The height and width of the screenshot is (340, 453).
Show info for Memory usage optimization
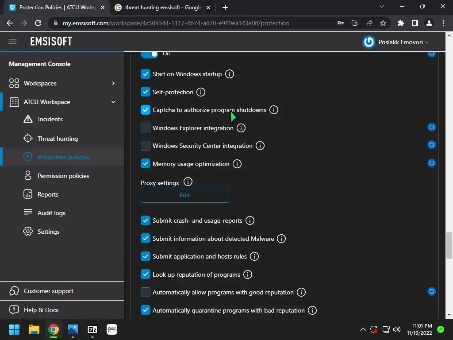pyautogui.click(x=237, y=164)
